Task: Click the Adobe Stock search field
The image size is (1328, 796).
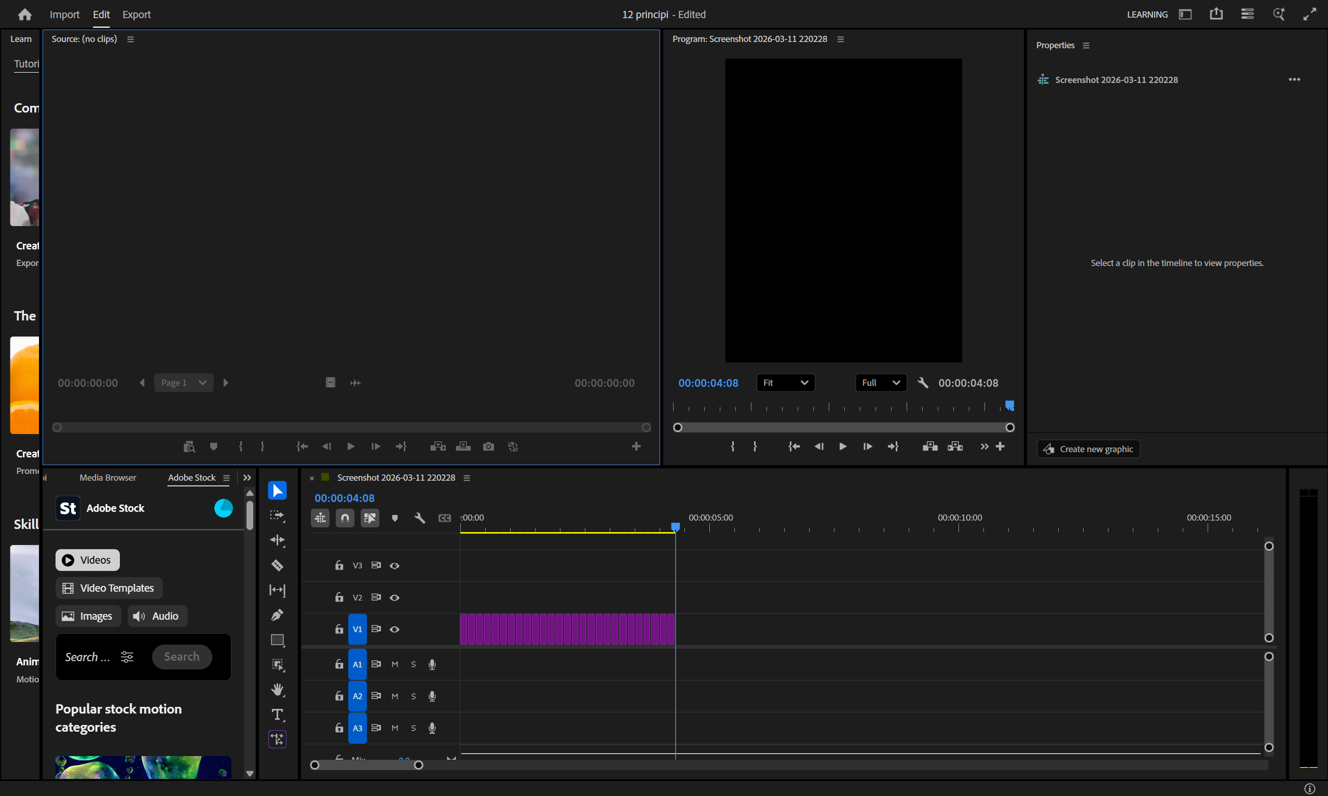Action: tap(88, 657)
